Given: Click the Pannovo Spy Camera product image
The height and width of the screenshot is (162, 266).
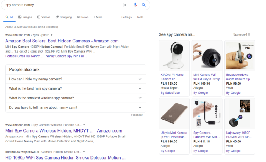Looking at the screenshot, I should pos(207,113).
